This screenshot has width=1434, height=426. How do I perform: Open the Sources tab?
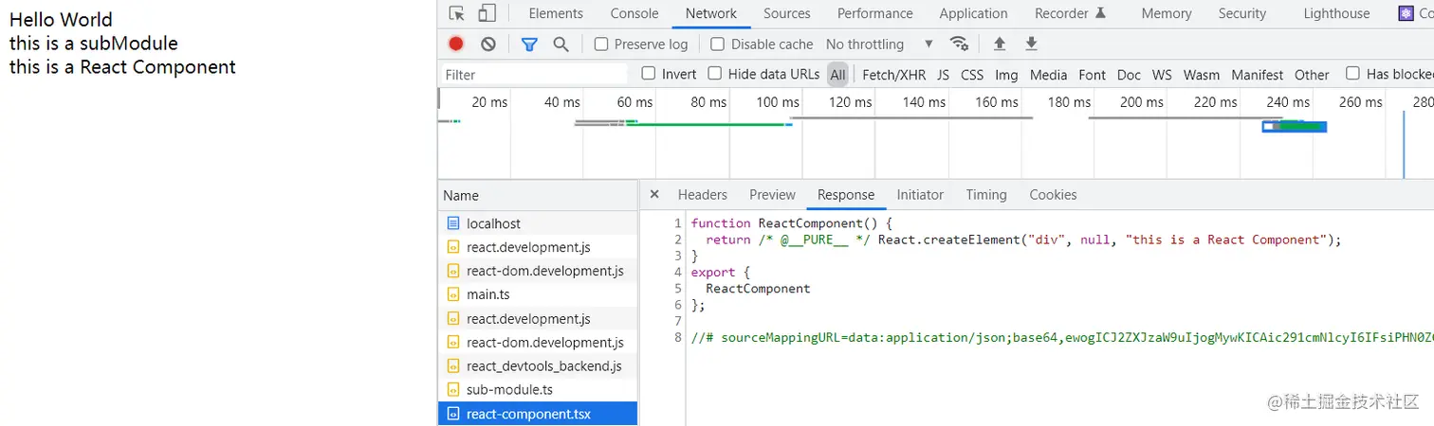(x=787, y=13)
